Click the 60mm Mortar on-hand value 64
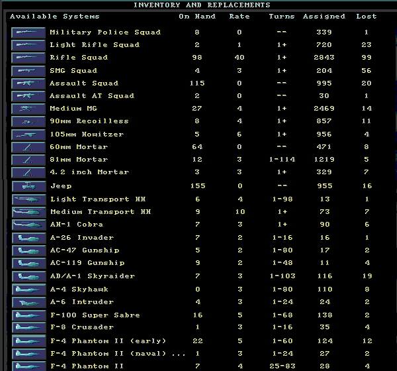The width and height of the screenshot is (397, 371). click(197, 147)
